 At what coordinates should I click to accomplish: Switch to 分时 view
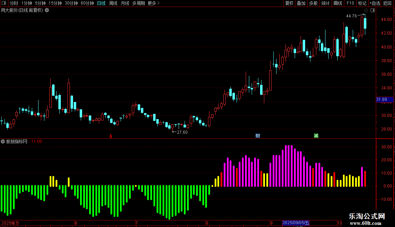[x=14, y=3]
